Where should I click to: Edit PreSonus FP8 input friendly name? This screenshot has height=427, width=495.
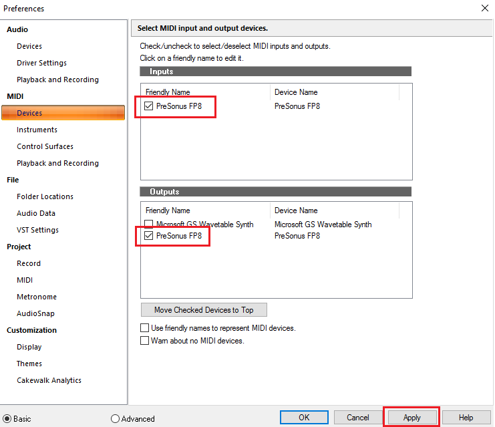tap(179, 106)
